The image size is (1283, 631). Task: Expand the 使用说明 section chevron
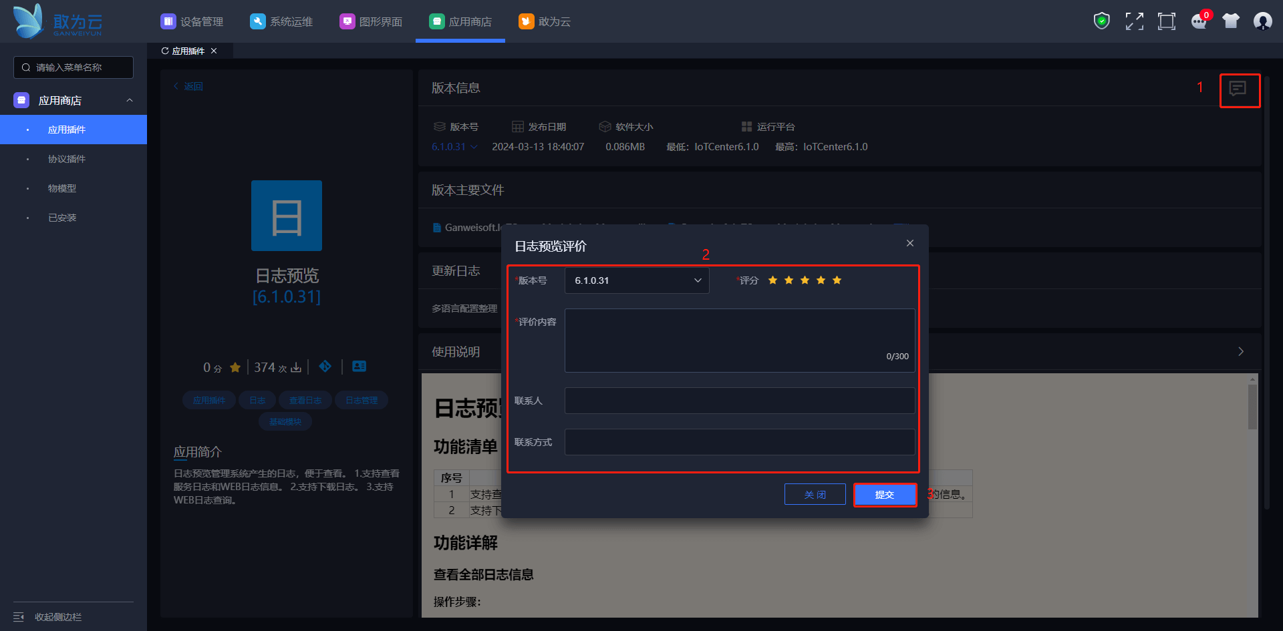1241,351
